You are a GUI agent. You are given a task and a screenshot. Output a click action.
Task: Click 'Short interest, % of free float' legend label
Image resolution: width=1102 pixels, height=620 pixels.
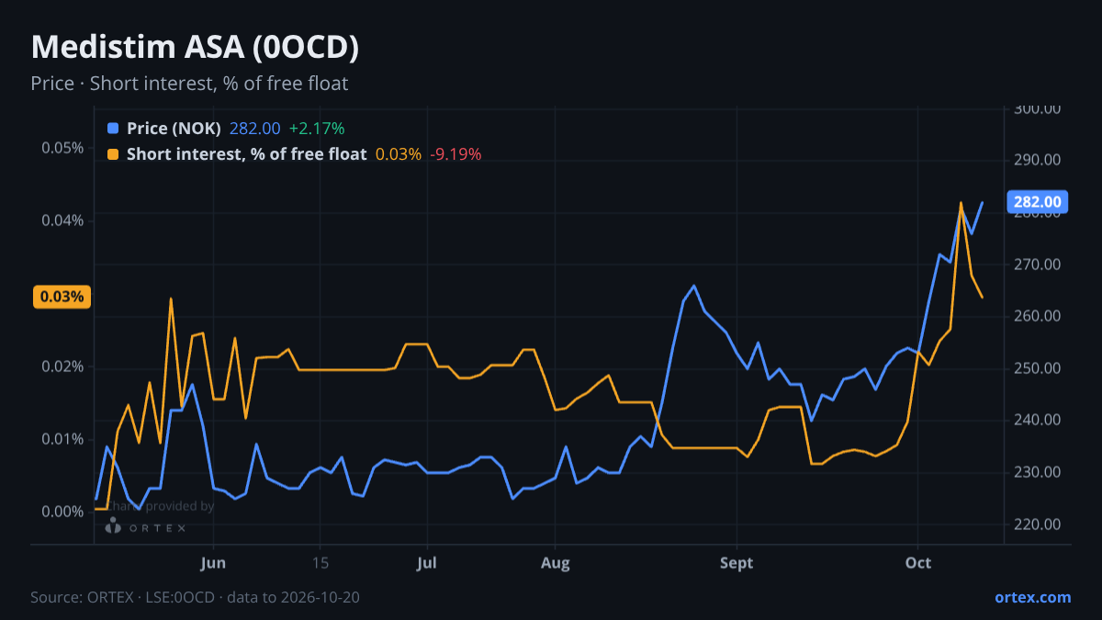pos(246,154)
